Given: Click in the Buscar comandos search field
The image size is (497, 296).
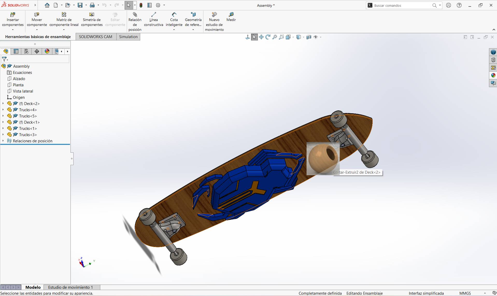Looking at the screenshot, I should [x=402, y=5].
